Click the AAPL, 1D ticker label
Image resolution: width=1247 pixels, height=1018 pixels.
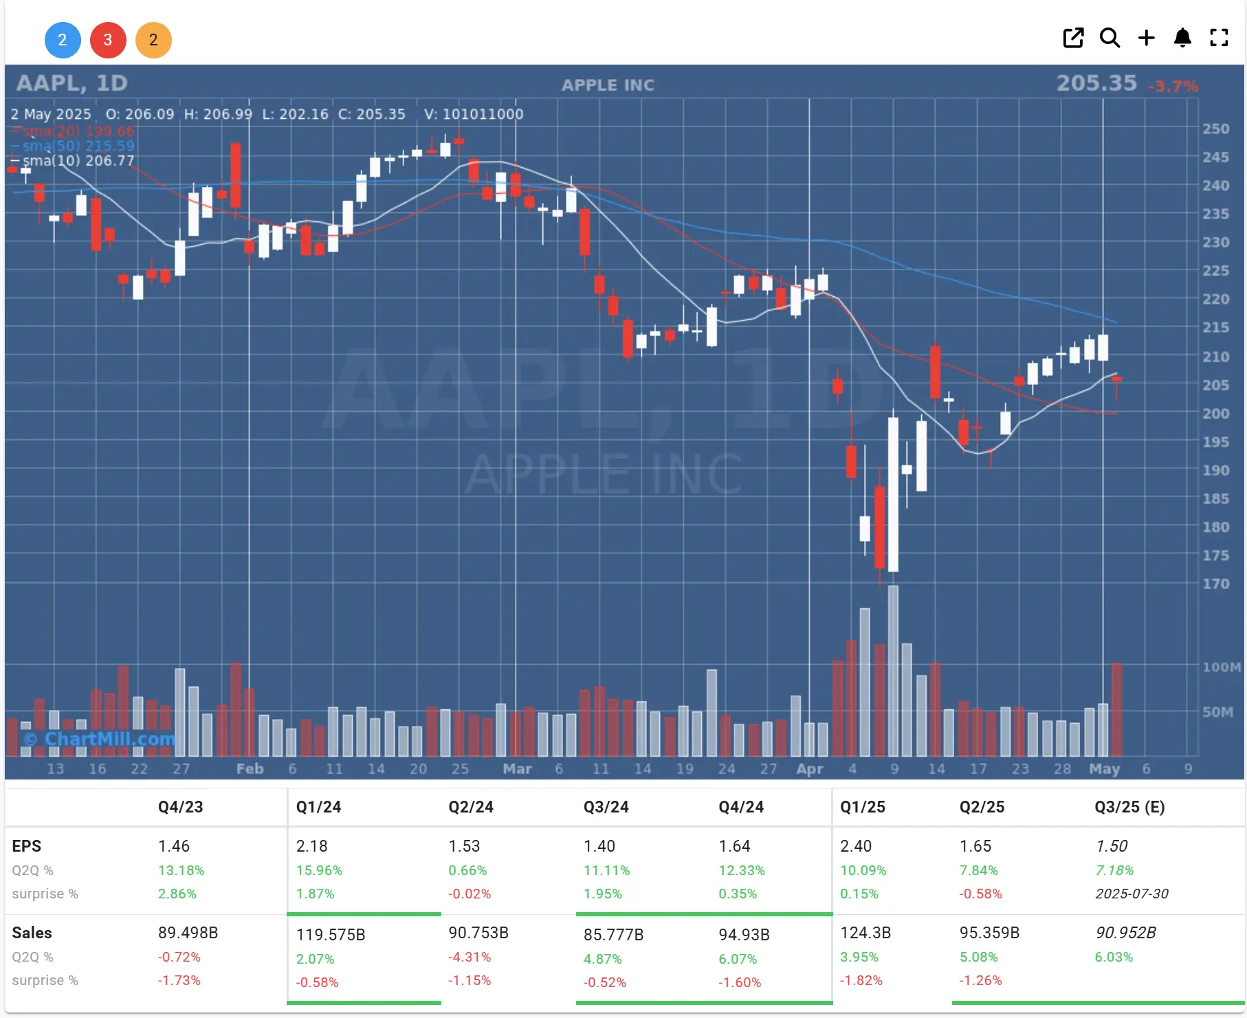point(72,83)
